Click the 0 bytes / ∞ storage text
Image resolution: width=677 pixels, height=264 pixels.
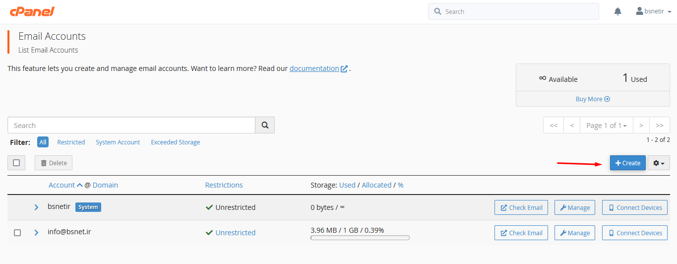coord(327,207)
